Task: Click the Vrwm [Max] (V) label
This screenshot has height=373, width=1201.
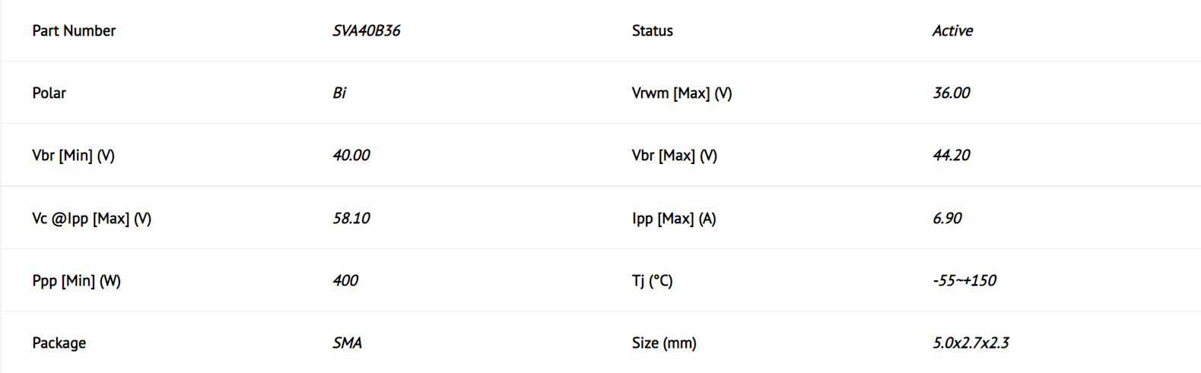Action: [x=682, y=93]
